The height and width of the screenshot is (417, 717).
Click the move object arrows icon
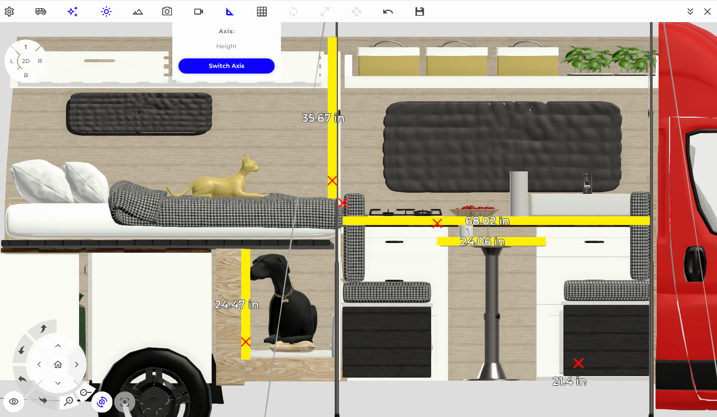(x=357, y=12)
